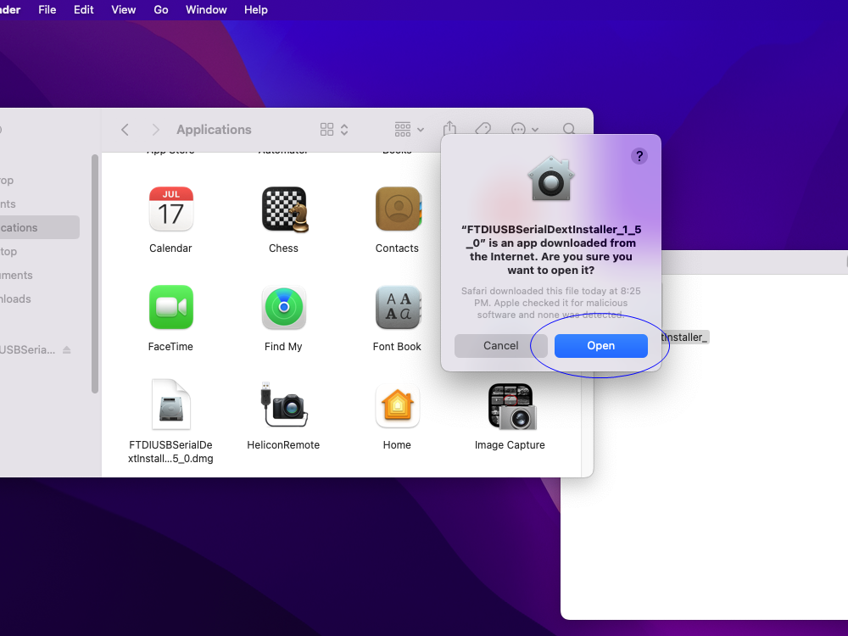Click Cancel in the Gatekeeper dialog
The width and height of the screenshot is (848, 636).
click(501, 346)
